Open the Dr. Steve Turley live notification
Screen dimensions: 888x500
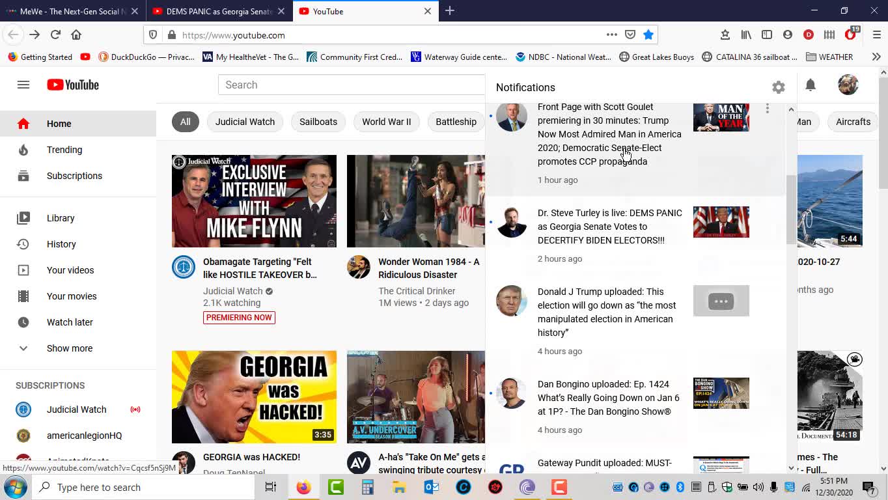click(x=636, y=235)
